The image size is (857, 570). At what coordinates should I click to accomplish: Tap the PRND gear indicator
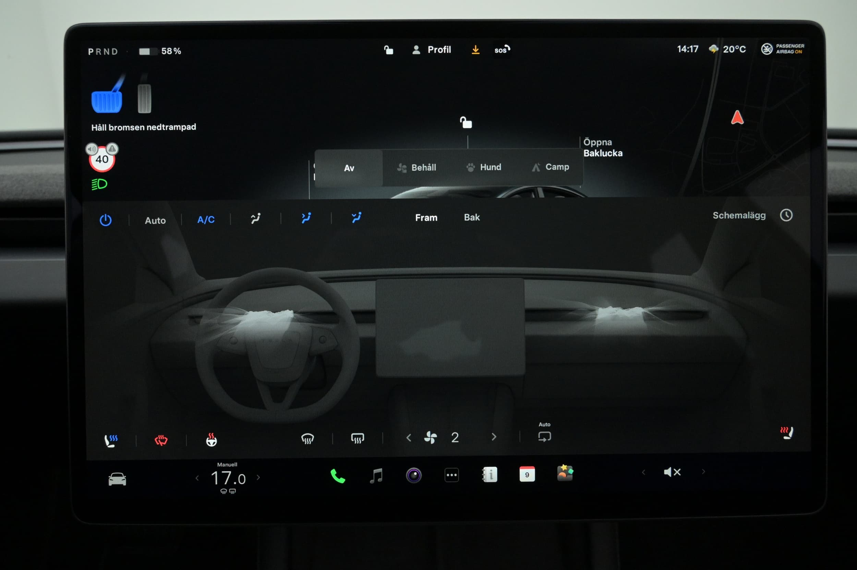[x=103, y=52]
